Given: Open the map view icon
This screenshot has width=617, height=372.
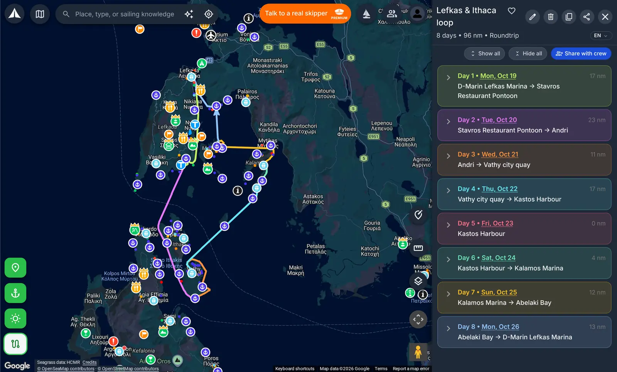Looking at the screenshot, I should point(40,14).
